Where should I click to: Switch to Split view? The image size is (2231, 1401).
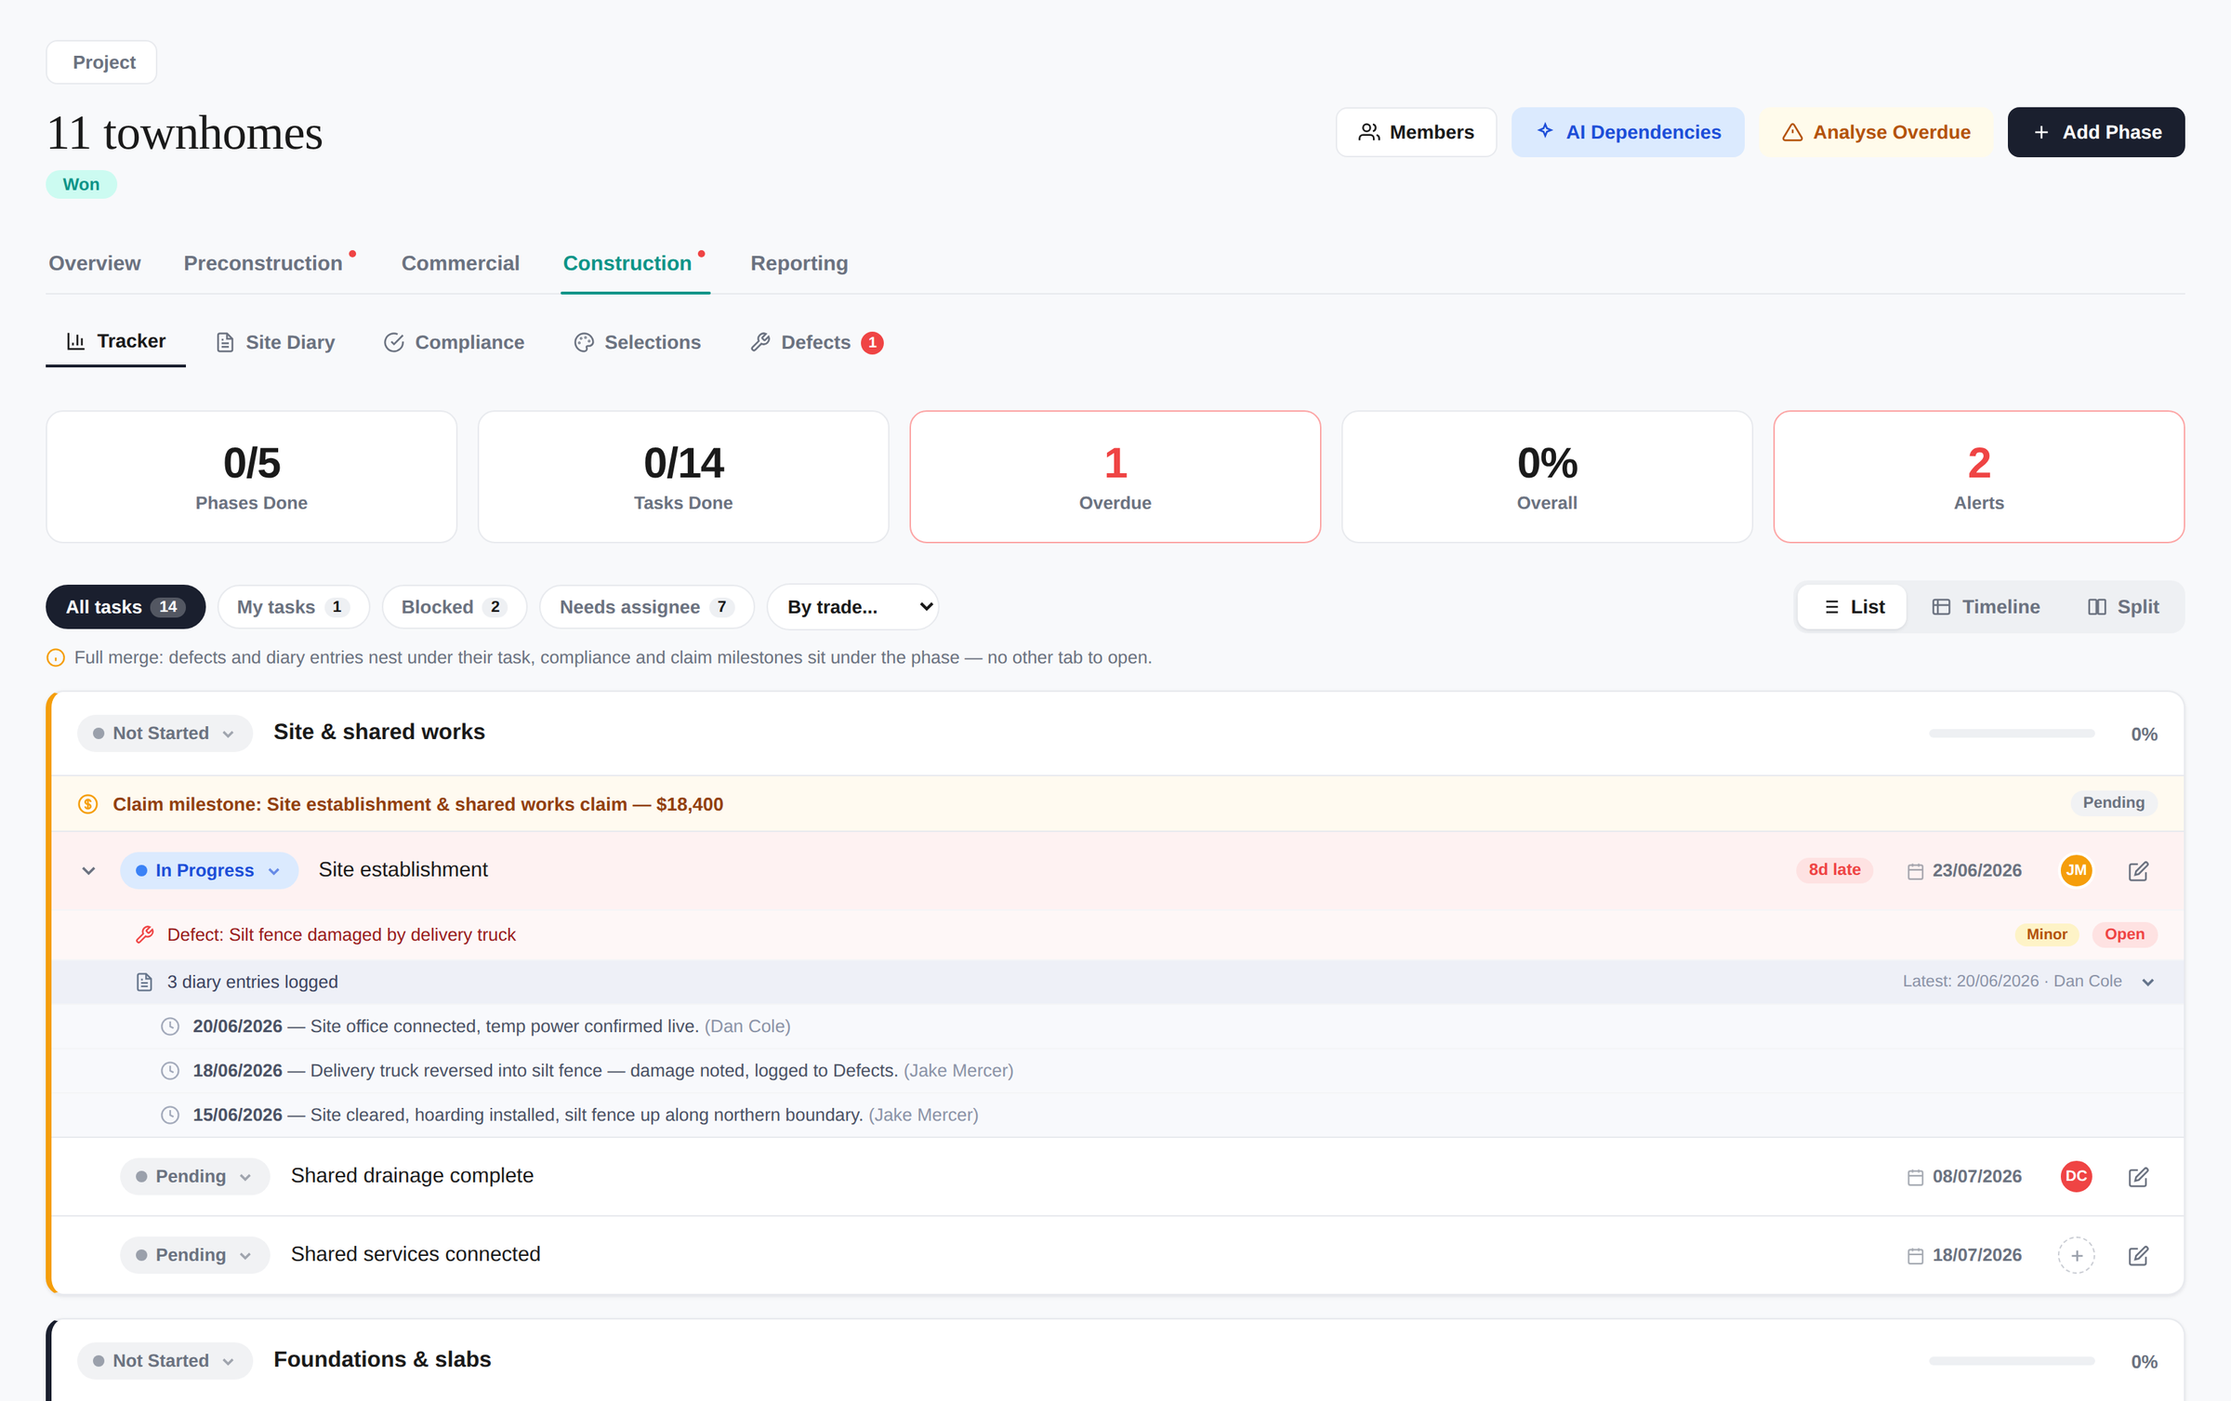[x=2123, y=607]
